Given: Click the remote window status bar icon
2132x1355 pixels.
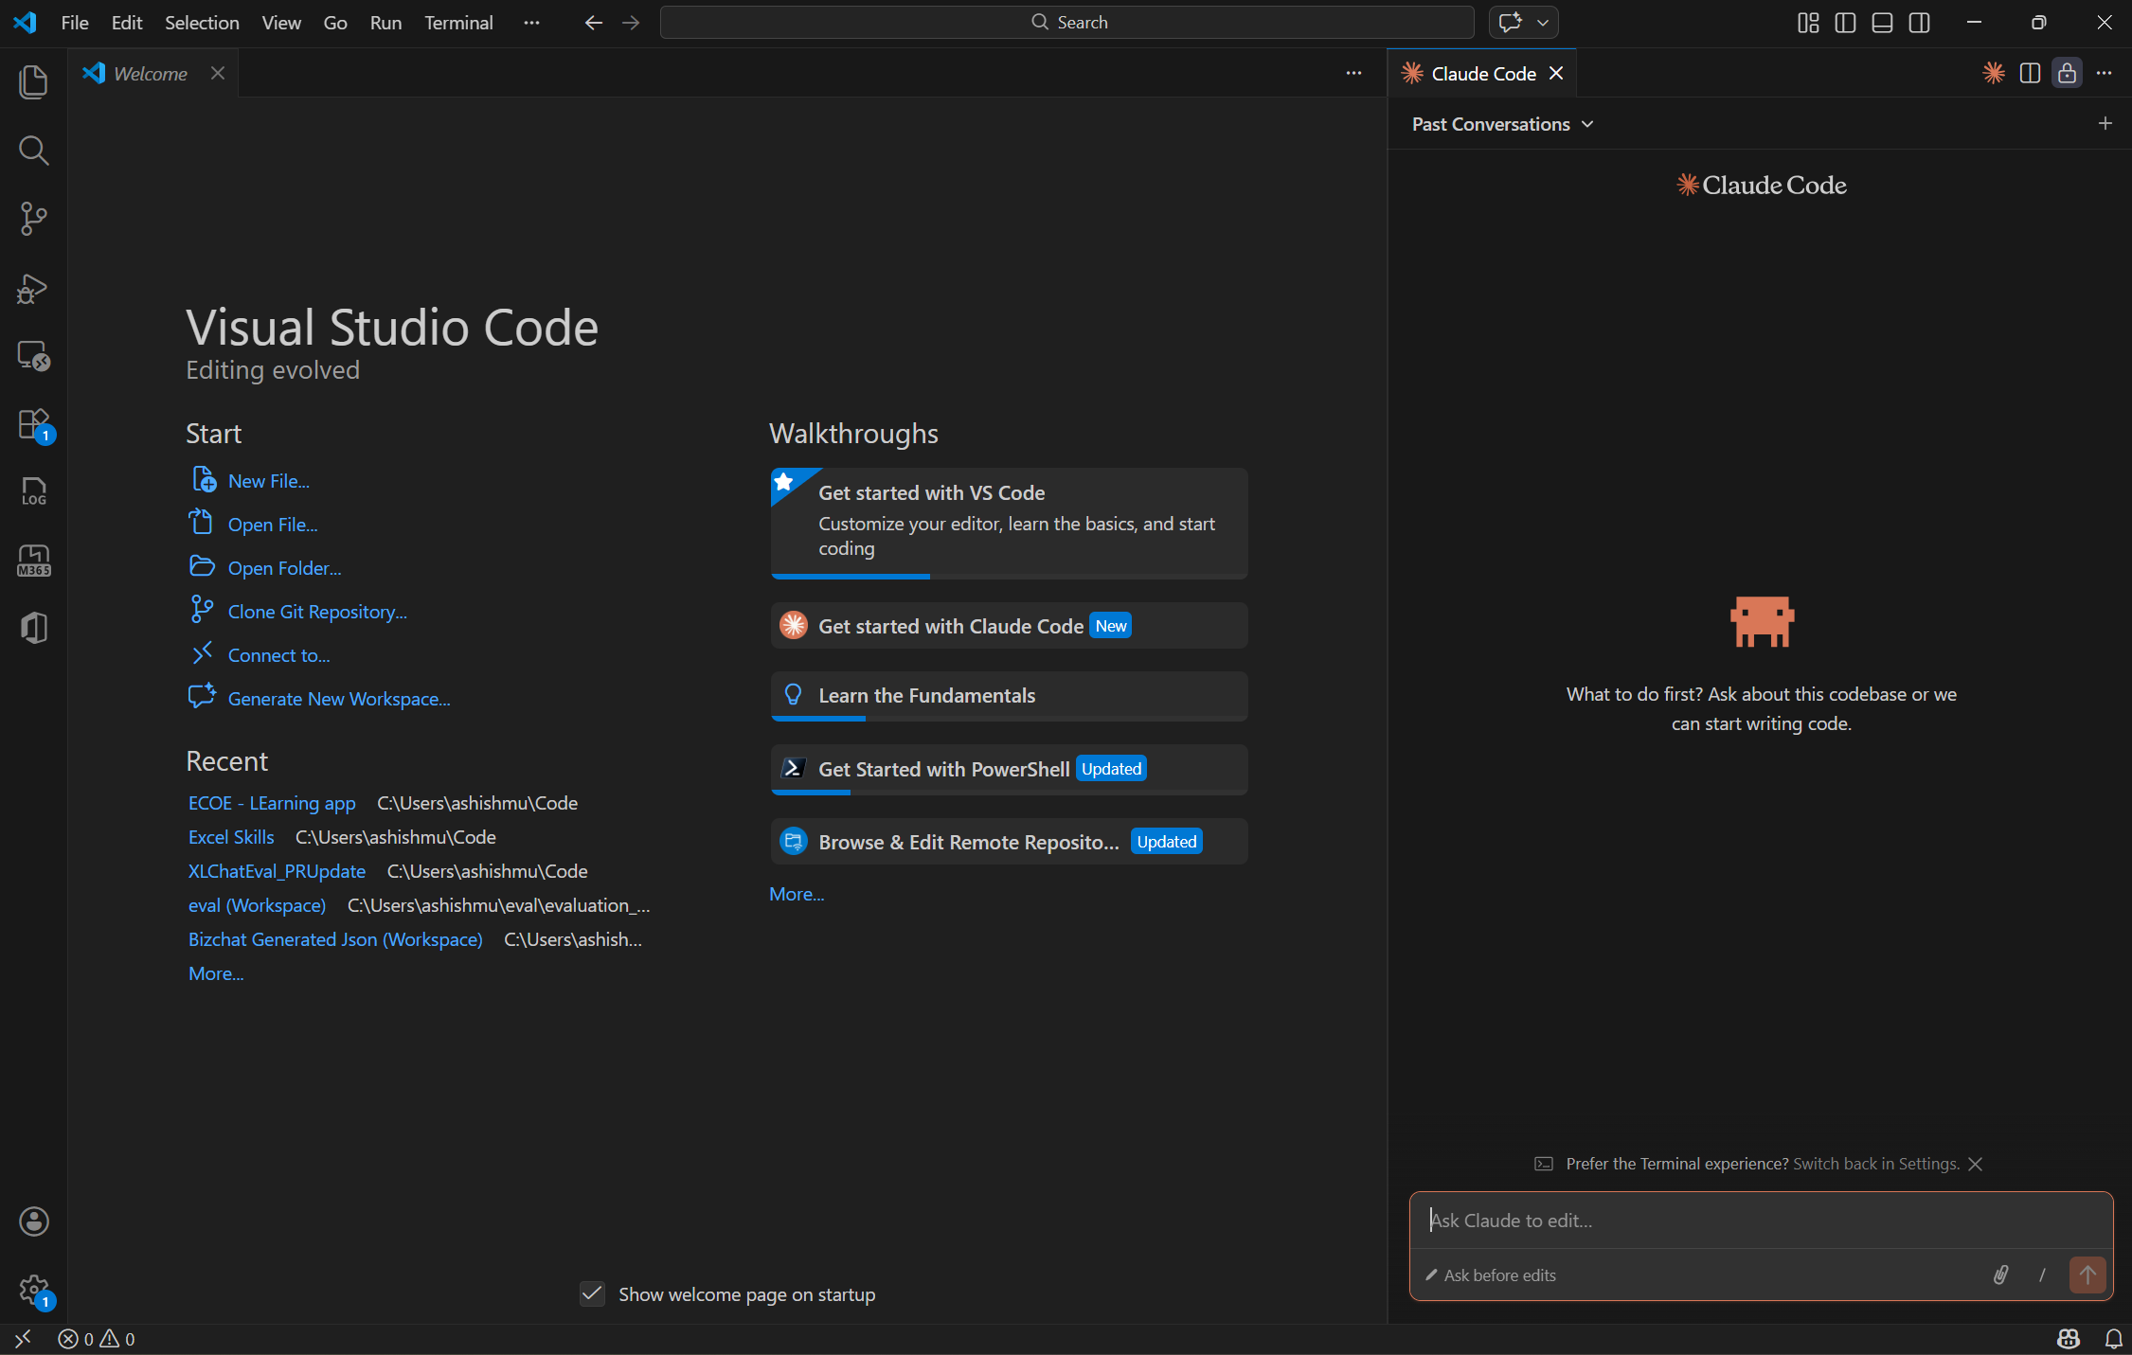Looking at the screenshot, I should click(x=23, y=1339).
